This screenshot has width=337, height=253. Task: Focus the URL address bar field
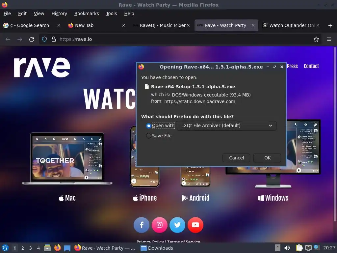181,39
